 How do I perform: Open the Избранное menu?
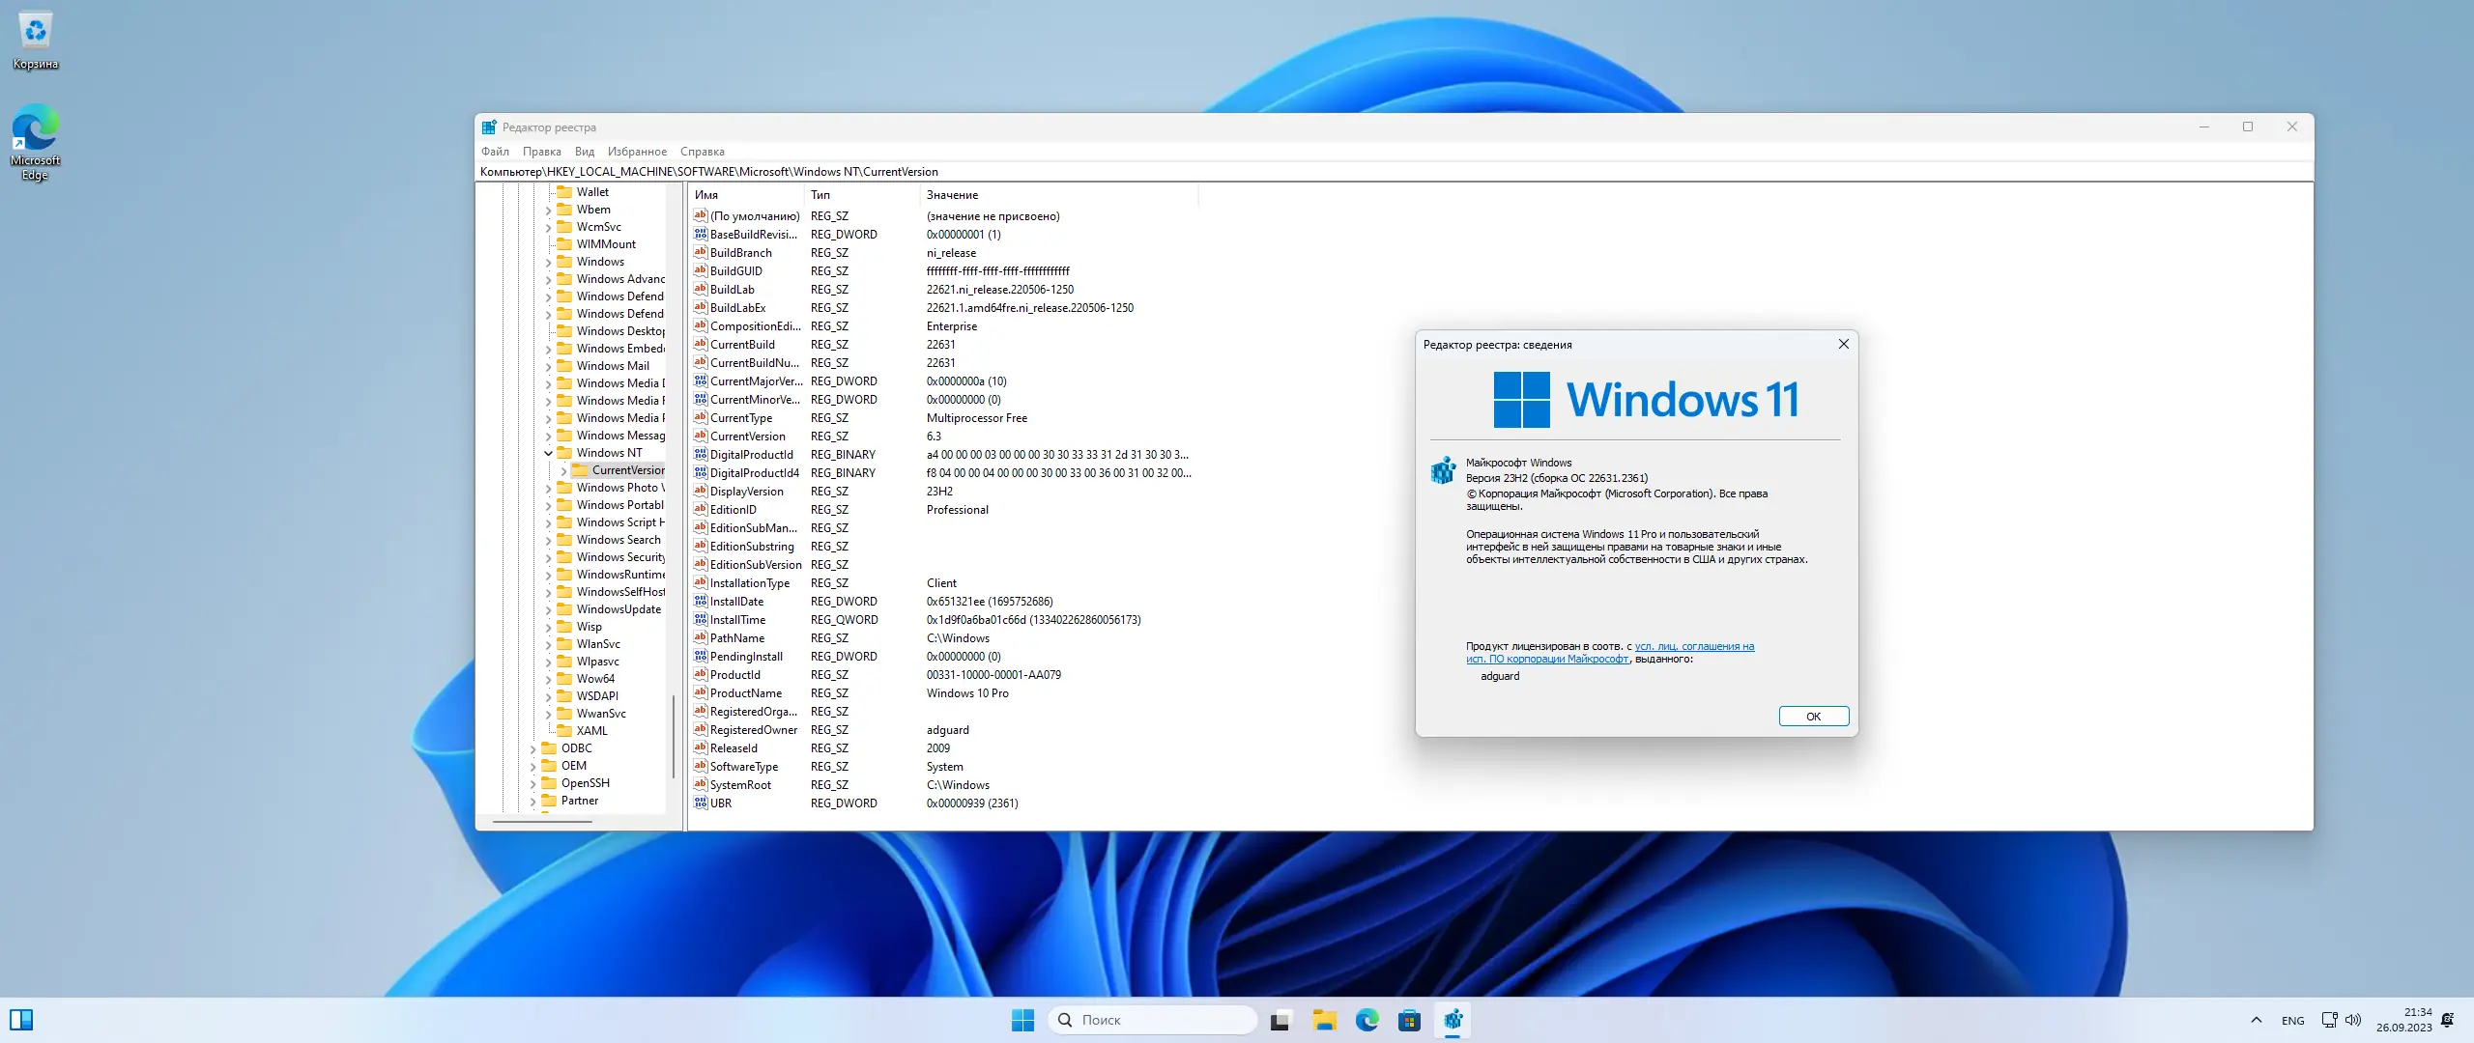[x=637, y=152]
